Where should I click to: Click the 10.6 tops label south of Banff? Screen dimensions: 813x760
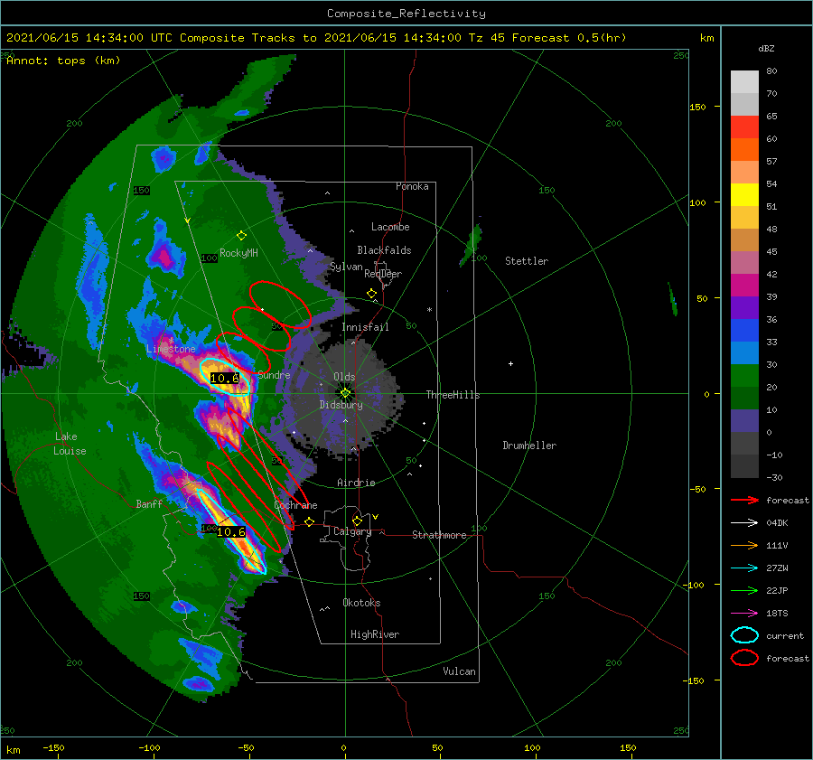click(230, 531)
